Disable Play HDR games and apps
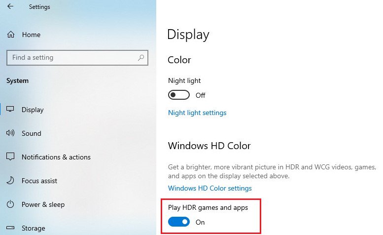 [179, 222]
